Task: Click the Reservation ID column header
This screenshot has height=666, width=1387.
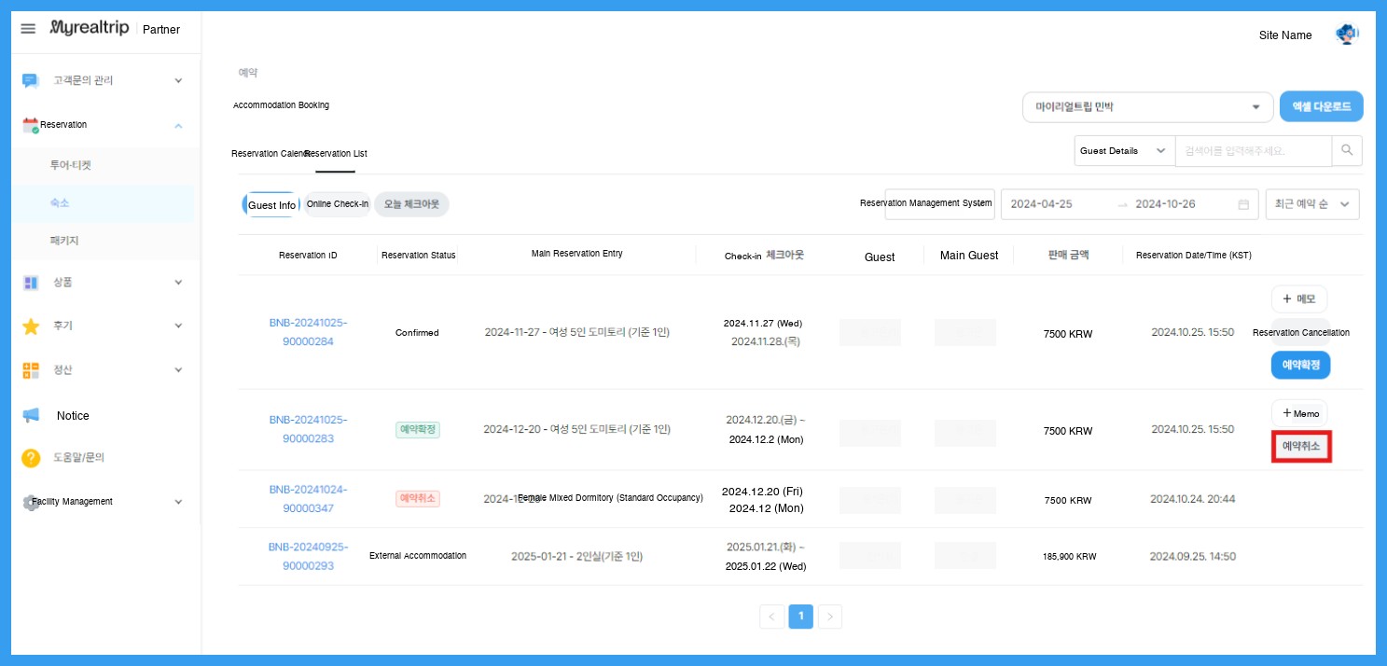Action: point(308,256)
